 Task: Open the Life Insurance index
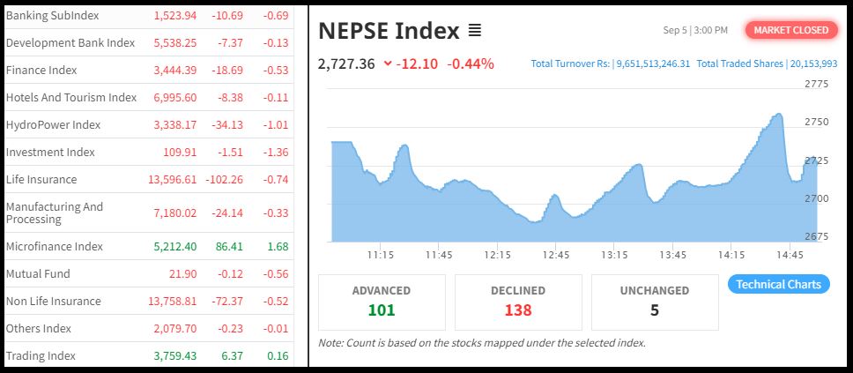pos(41,179)
